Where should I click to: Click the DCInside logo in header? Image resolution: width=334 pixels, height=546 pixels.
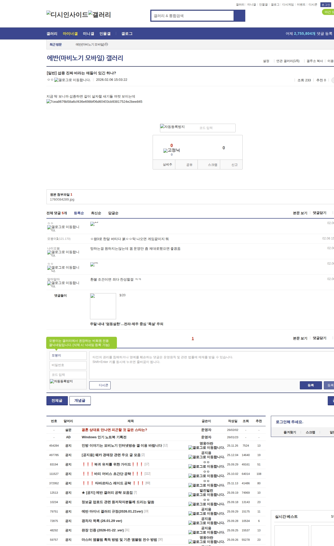coord(67,15)
